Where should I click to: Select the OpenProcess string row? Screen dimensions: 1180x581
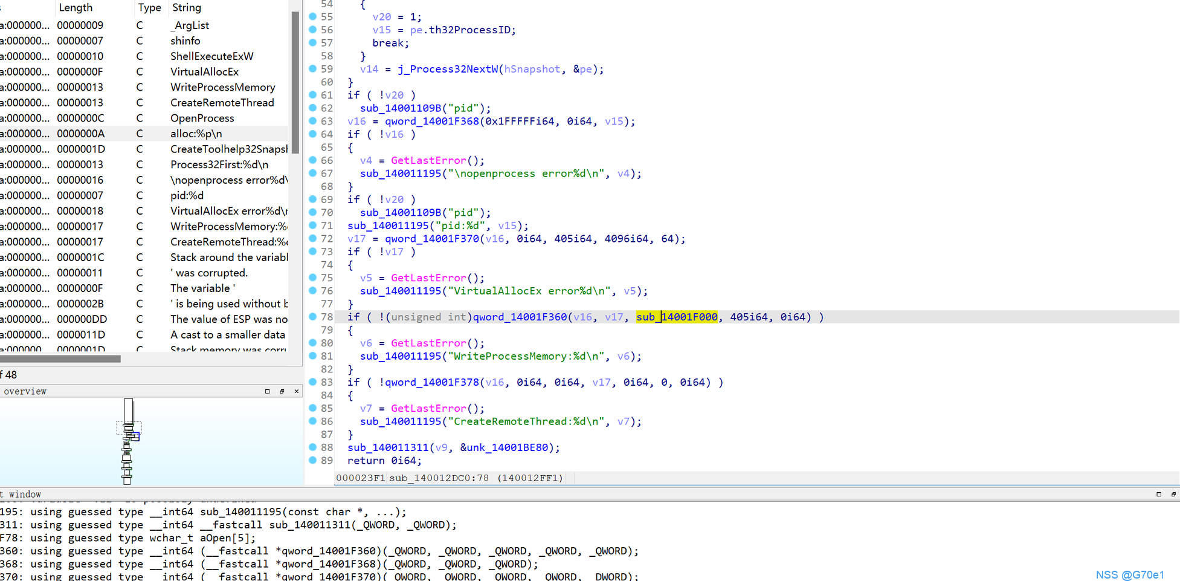[144, 118]
